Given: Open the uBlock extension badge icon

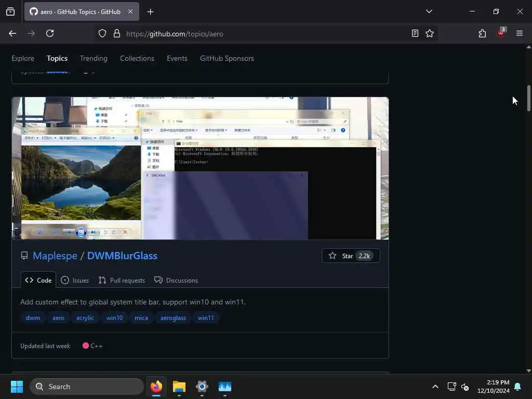Looking at the screenshot, I should 501,32.
